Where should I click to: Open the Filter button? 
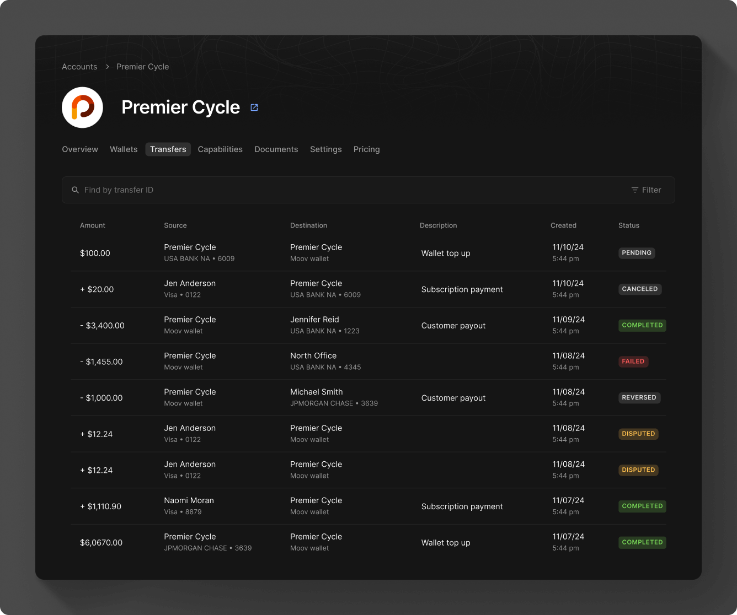pyautogui.click(x=646, y=190)
